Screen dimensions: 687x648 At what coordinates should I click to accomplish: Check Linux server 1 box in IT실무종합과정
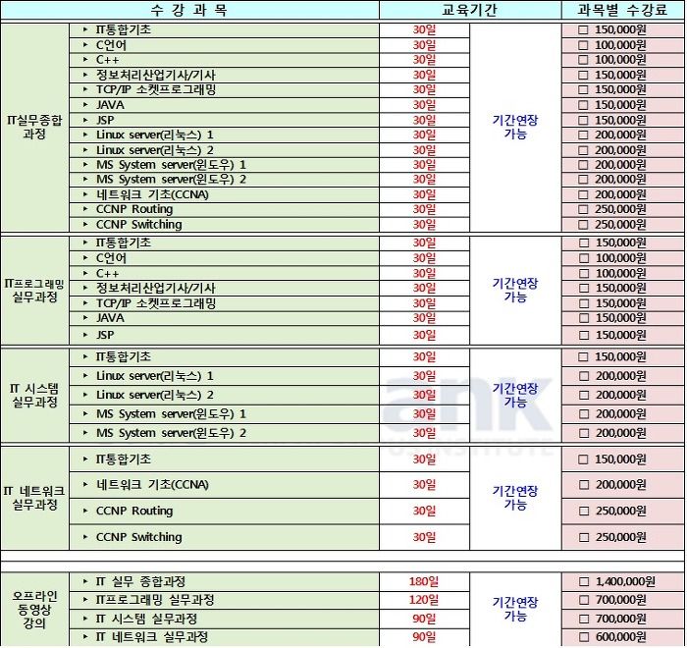(583, 135)
